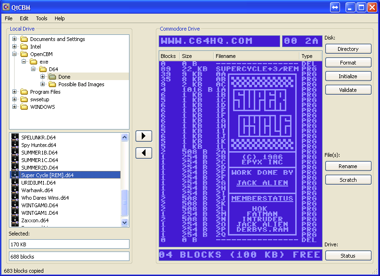Screen dimensions: 380x276
Task: Select the Documents and Settings folder icon
Action: coord(24,39)
